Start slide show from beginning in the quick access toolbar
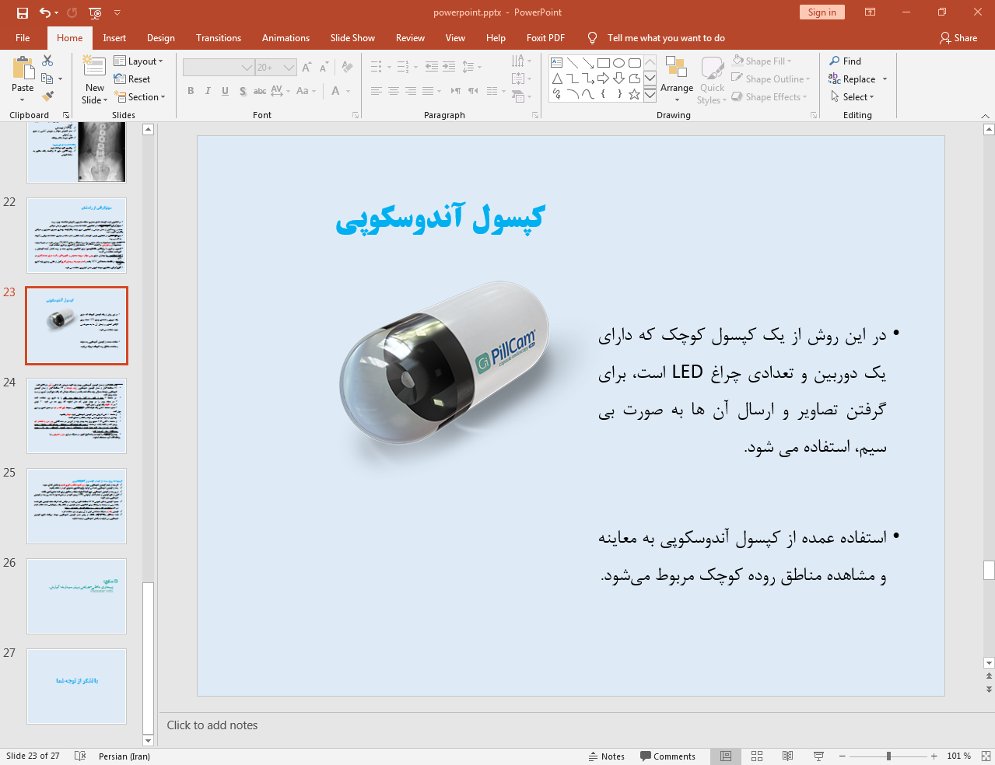This screenshot has height=765, width=995. (x=95, y=12)
